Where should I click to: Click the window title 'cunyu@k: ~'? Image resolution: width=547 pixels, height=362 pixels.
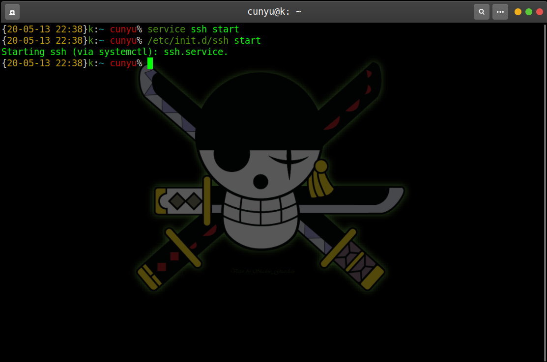(274, 12)
